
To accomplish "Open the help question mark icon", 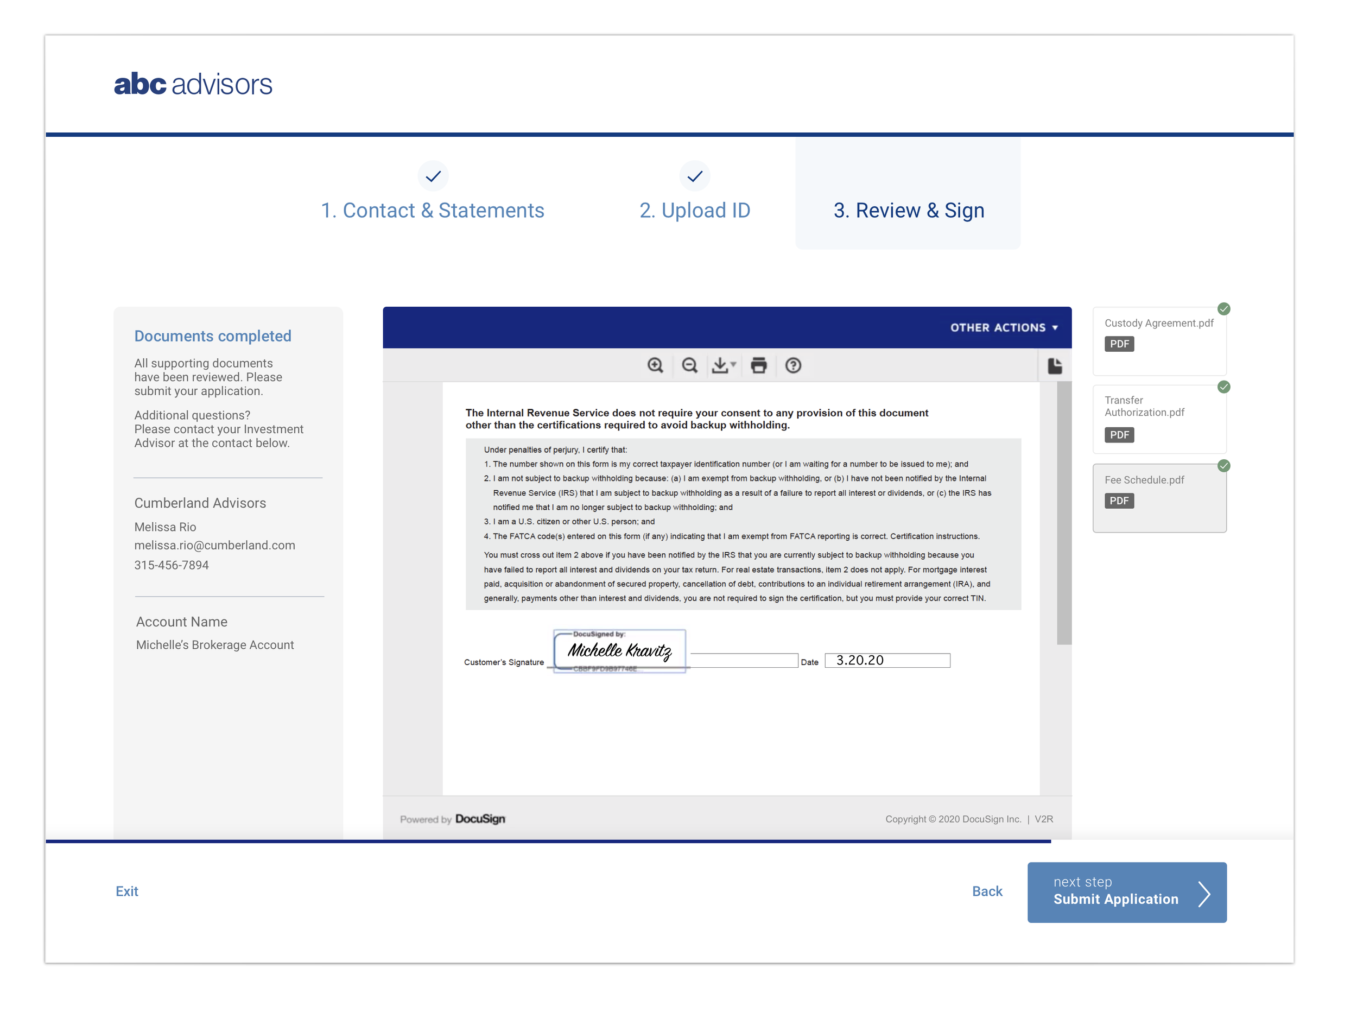I will click(x=793, y=366).
